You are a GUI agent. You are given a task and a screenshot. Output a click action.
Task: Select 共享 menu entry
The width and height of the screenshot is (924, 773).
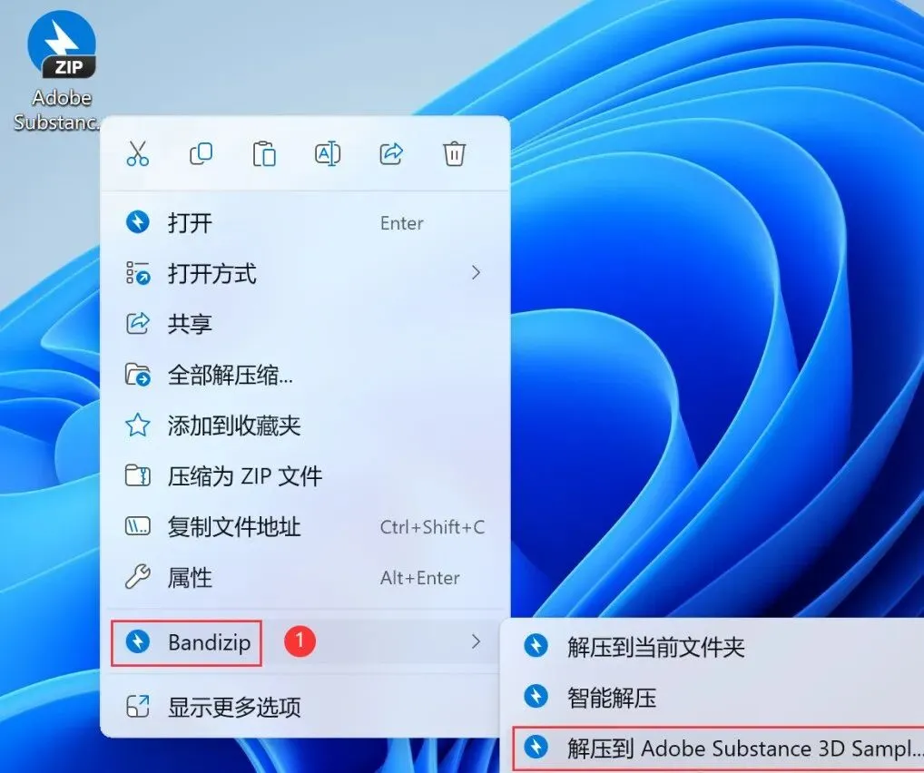tap(305, 324)
